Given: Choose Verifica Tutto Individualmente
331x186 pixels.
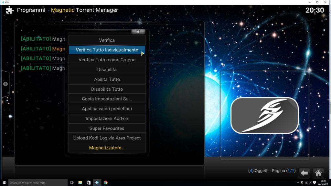Looking at the screenshot, I should [x=107, y=50].
